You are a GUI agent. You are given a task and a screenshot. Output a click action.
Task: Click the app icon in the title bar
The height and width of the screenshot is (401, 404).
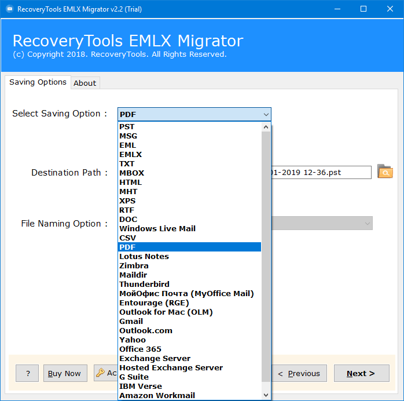point(9,9)
